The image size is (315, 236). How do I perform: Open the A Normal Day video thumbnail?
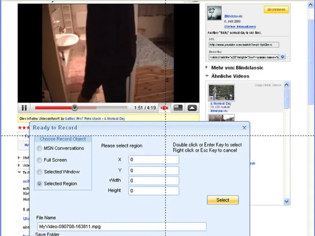point(221,93)
